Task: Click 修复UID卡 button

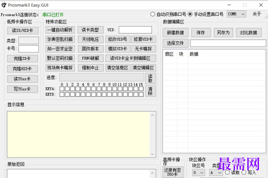Action: [143, 40]
